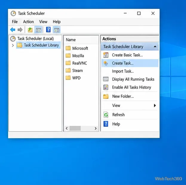
Task: Click the Forward arrow toolbar icon
Action: pyautogui.click(x=20, y=30)
